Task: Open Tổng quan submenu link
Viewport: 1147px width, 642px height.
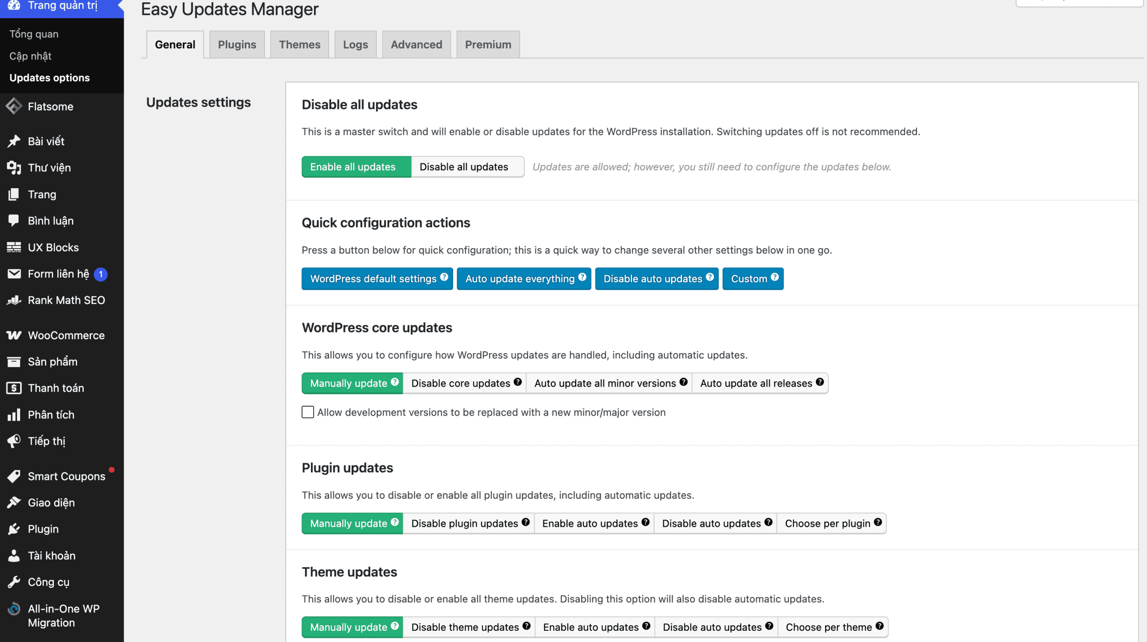Action: tap(34, 34)
